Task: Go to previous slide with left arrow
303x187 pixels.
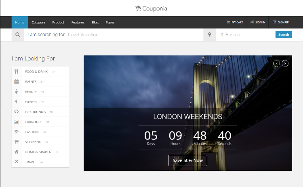Action: click(x=276, y=63)
